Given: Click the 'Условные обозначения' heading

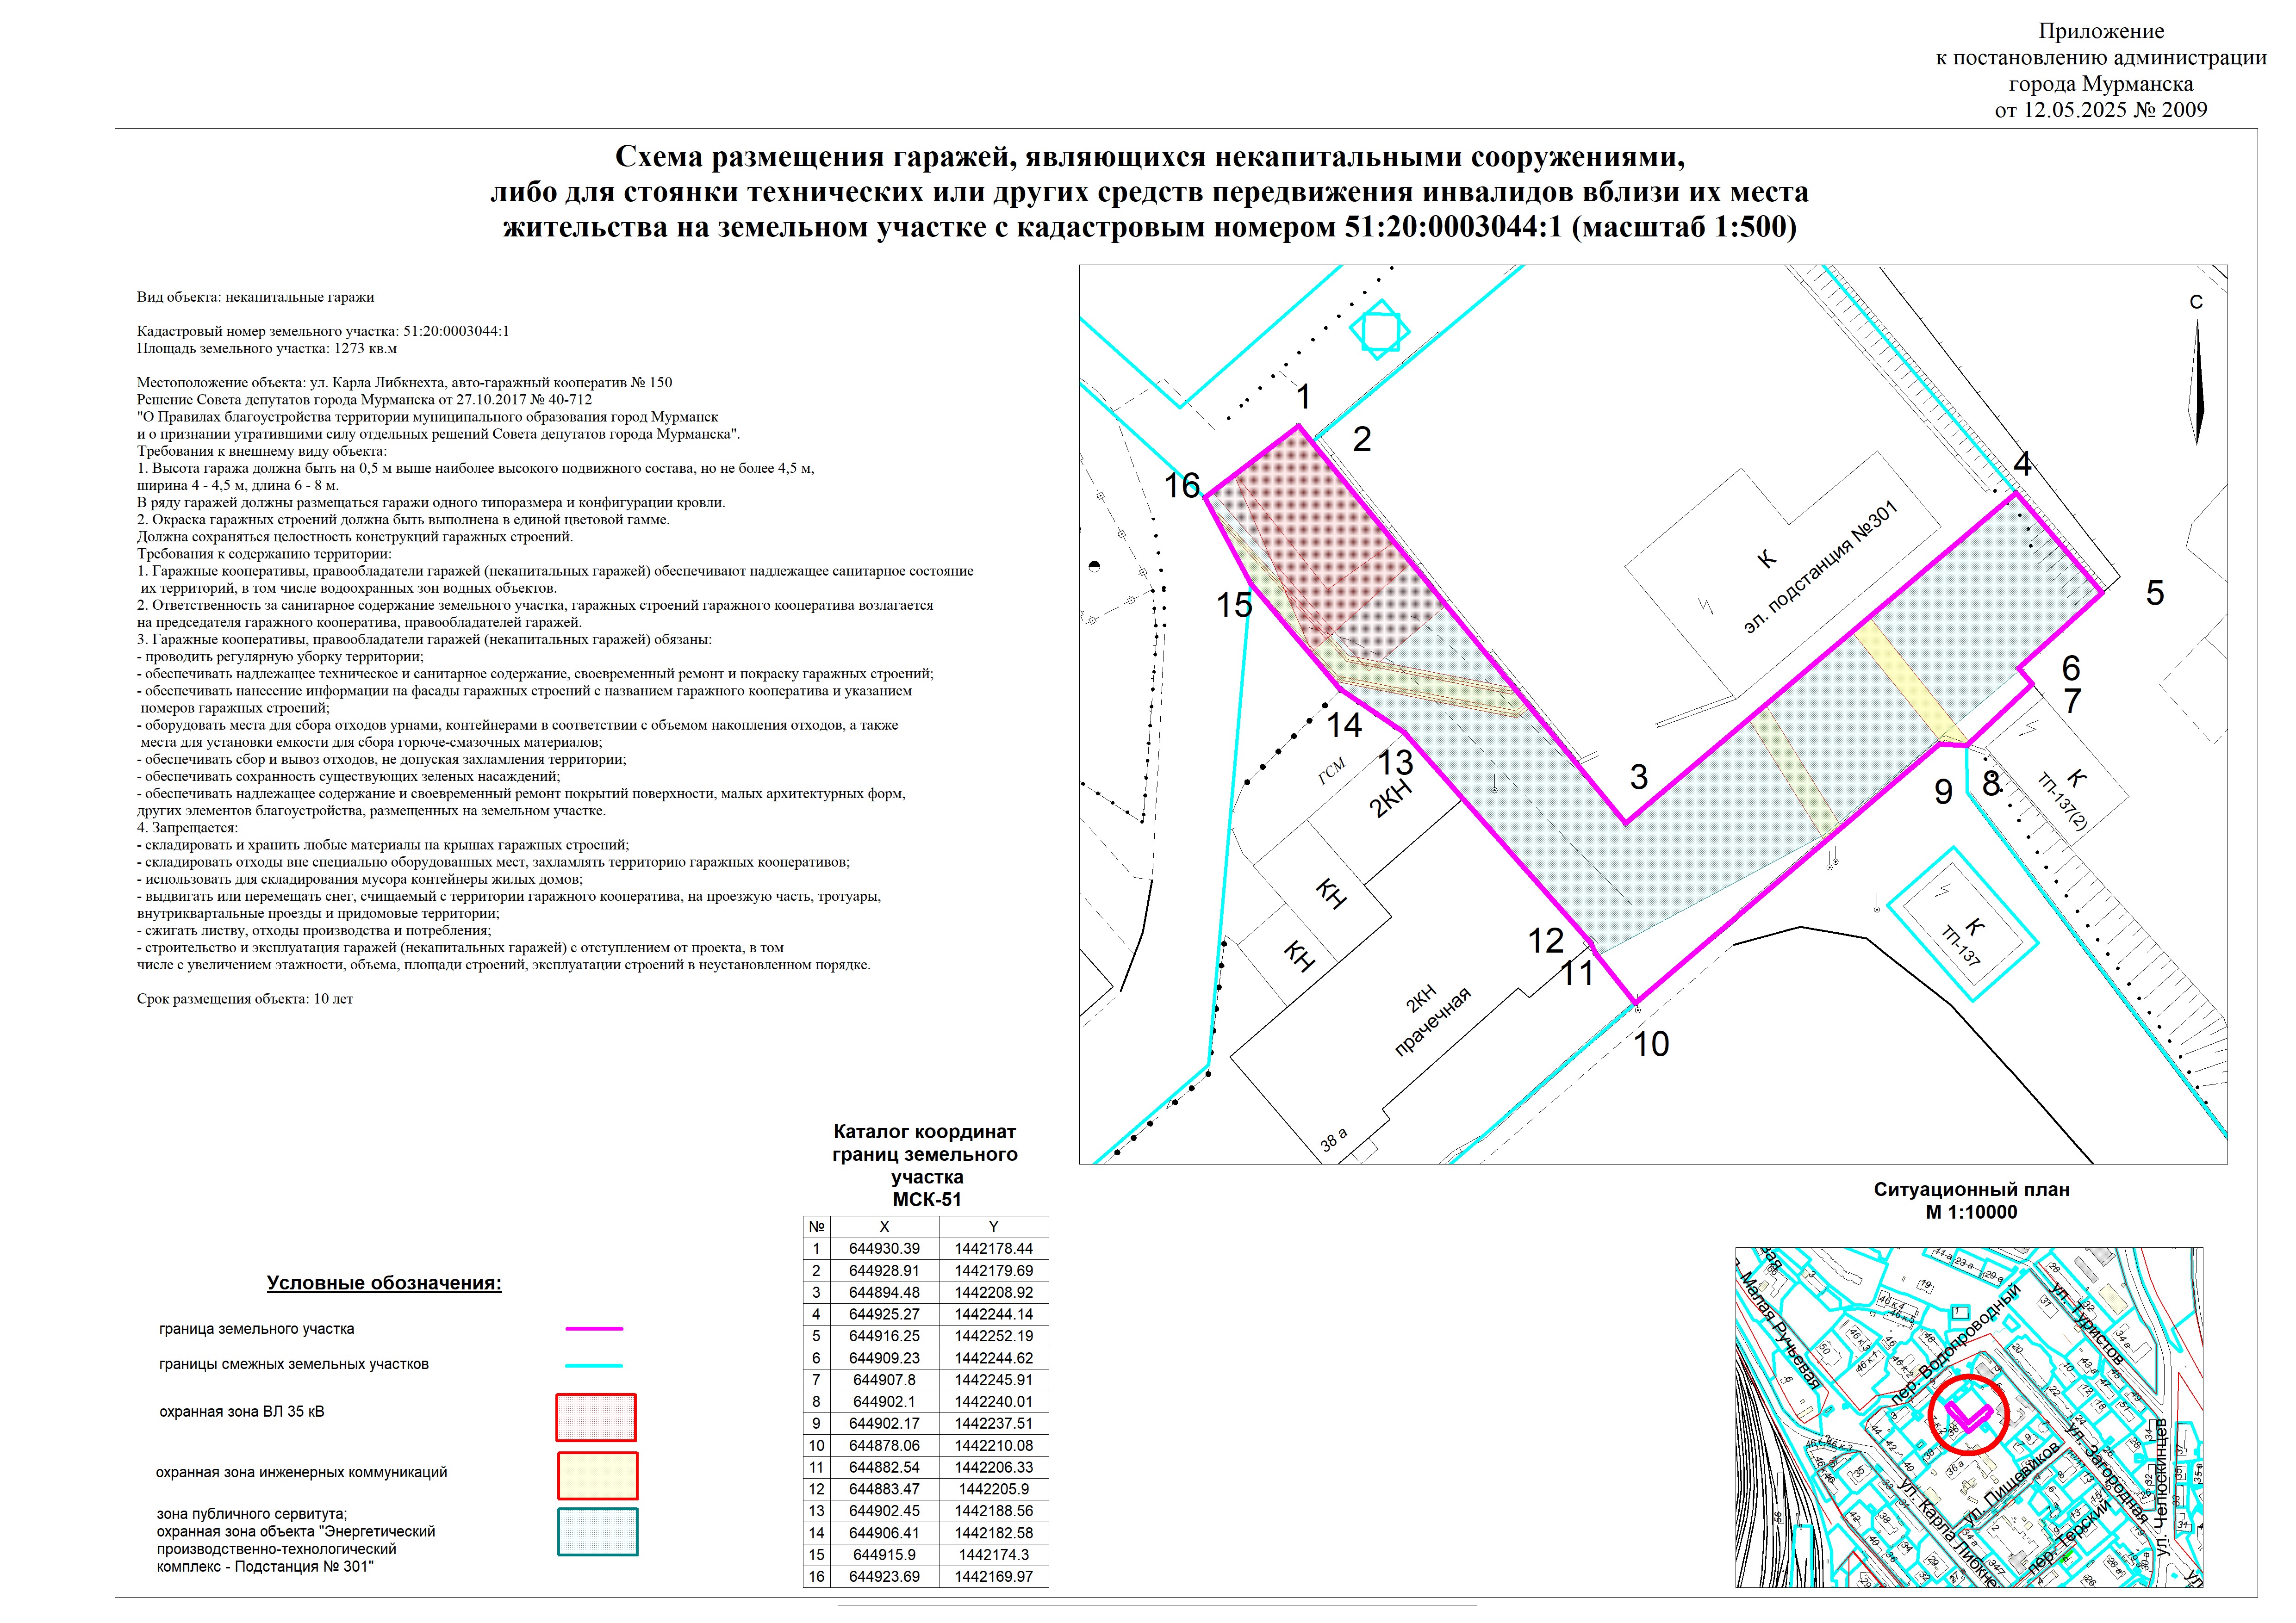Looking at the screenshot, I should point(384,1283).
